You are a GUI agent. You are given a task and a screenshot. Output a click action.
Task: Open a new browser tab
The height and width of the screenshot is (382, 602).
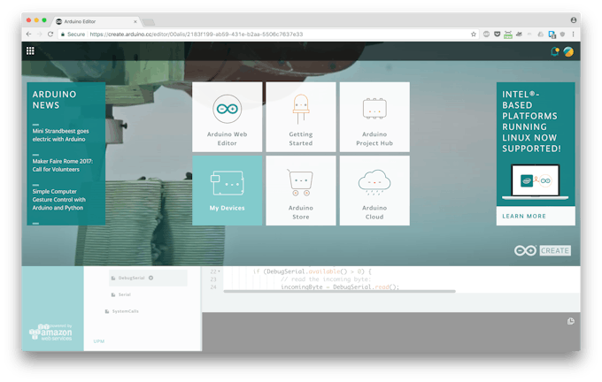[x=149, y=22]
